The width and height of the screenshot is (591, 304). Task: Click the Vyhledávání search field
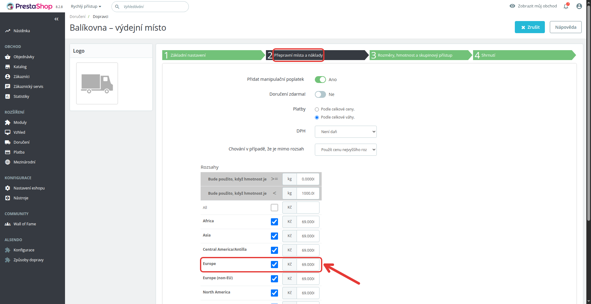[150, 7]
